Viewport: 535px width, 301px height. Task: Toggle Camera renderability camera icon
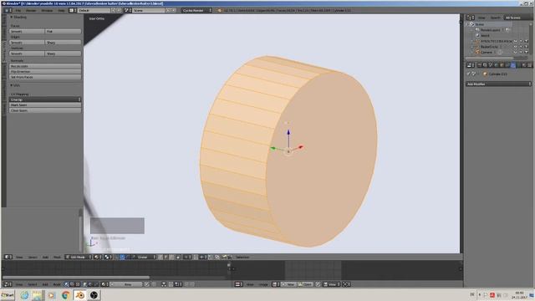527,52
